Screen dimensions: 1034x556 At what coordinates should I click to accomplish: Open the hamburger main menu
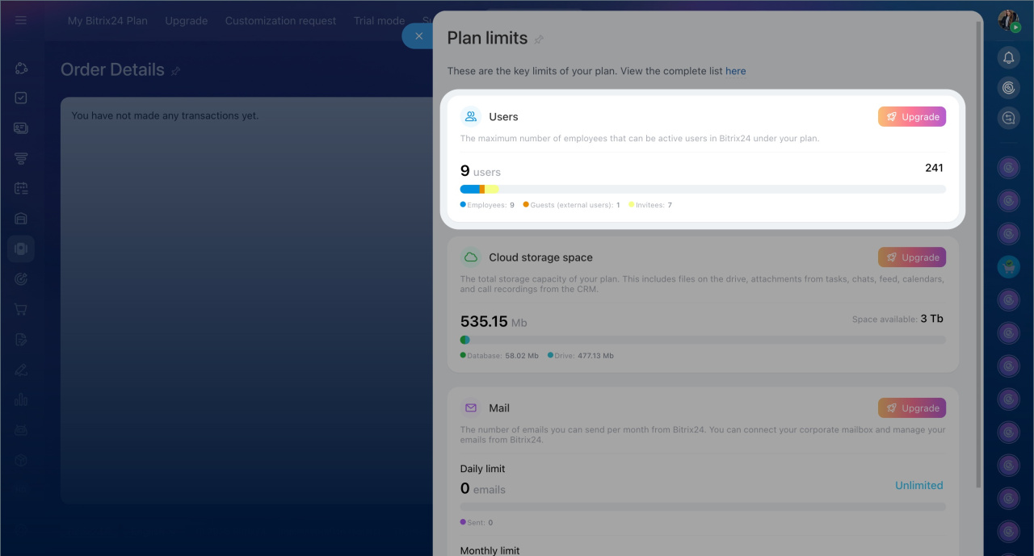pyautogui.click(x=21, y=20)
